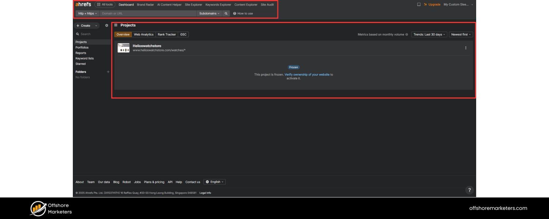Click Verify ownership of your website link
Image resolution: width=549 pixels, height=219 pixels.
coord(307,74)
